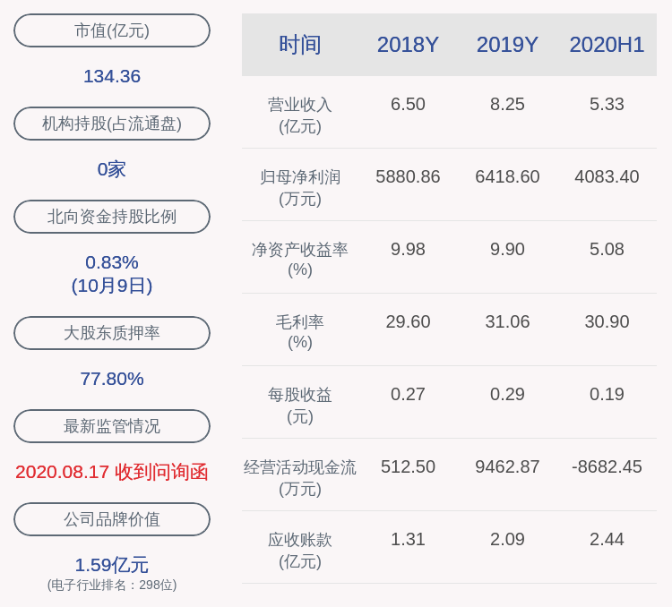672x607 pixels.
Task: Click the 市值(亿元) pill label
Action: coord(112,30)
